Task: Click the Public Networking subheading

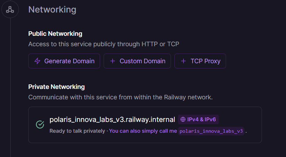Action: point(55,34)
